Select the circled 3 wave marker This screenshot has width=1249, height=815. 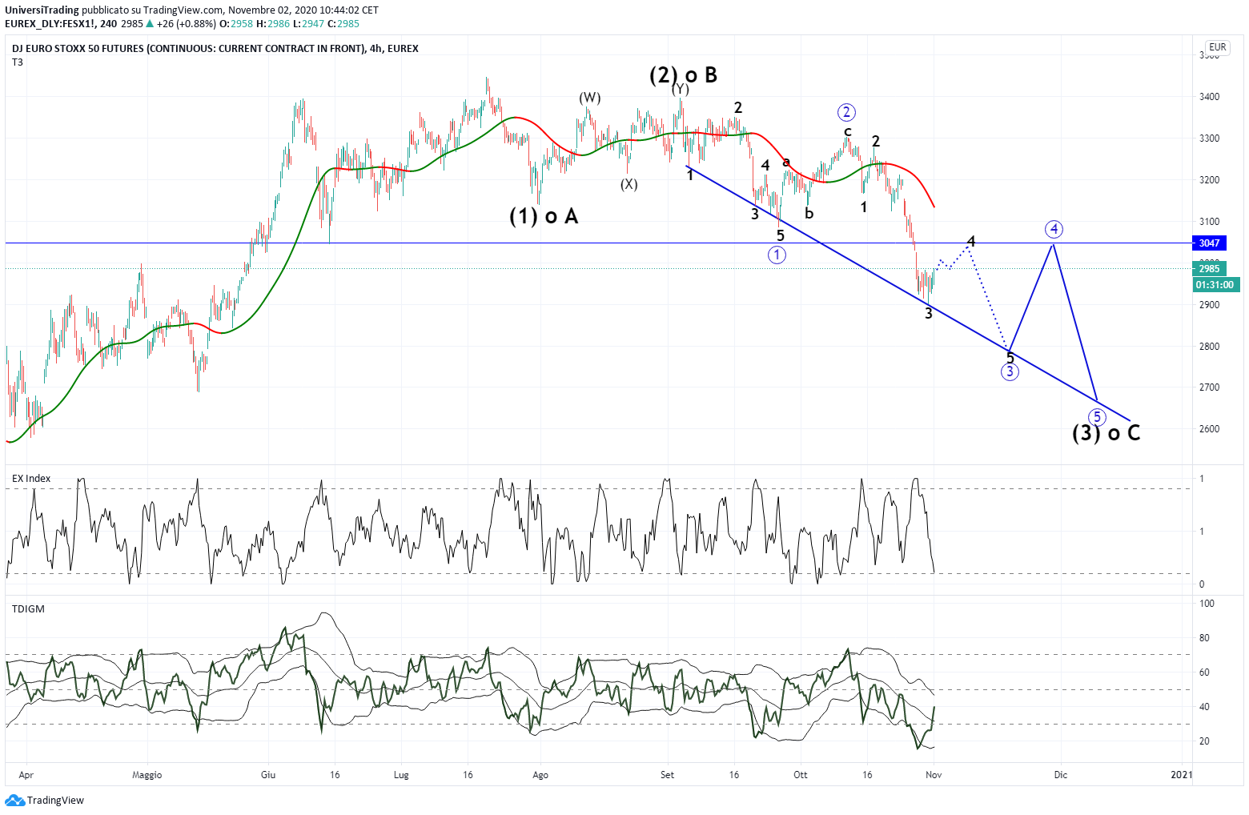[1010, 371]
